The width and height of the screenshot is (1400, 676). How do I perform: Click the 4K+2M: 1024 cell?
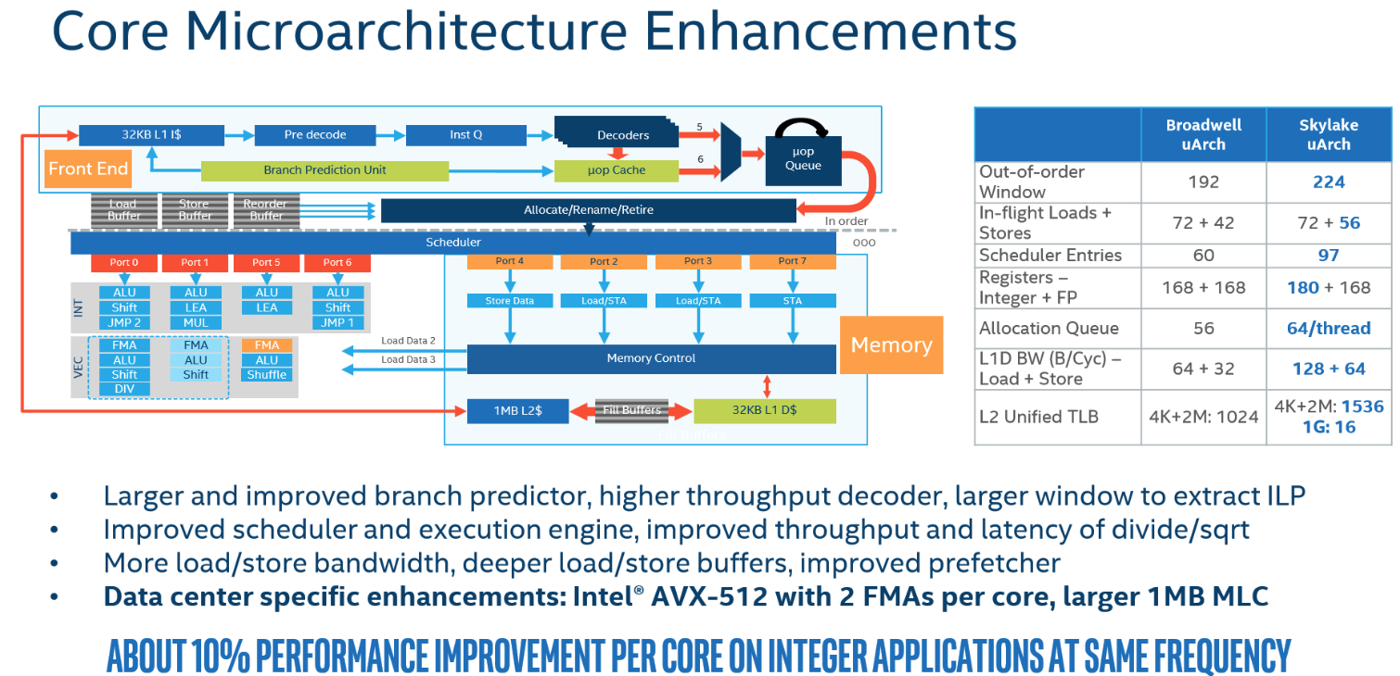pos(1203,417)
